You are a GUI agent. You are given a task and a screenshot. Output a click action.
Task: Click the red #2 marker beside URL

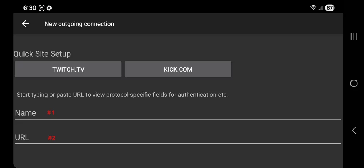coord(52,138)
